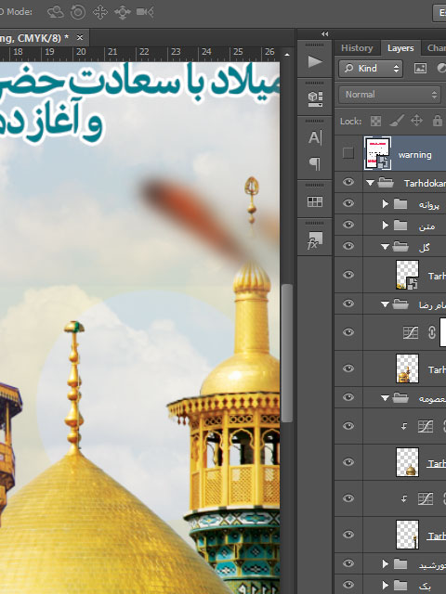Click curves adjustment icon under امام رضا group
This screenshot has height=594, width=446.
410,332
